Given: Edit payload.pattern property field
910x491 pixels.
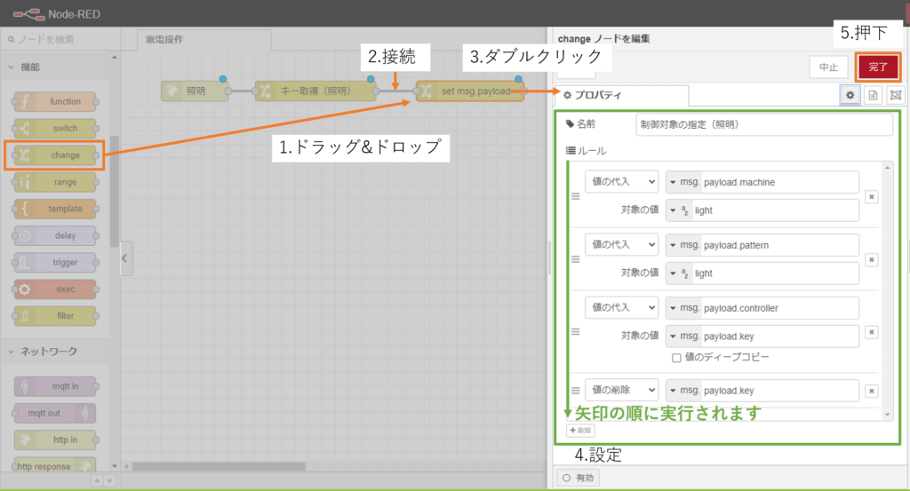Looking at the screenshot, I should coord(779,245).
